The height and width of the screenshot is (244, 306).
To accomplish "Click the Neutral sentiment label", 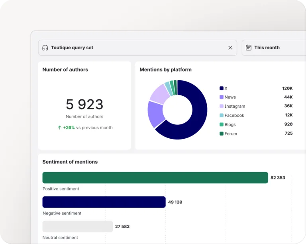I will tap(60, 238).
